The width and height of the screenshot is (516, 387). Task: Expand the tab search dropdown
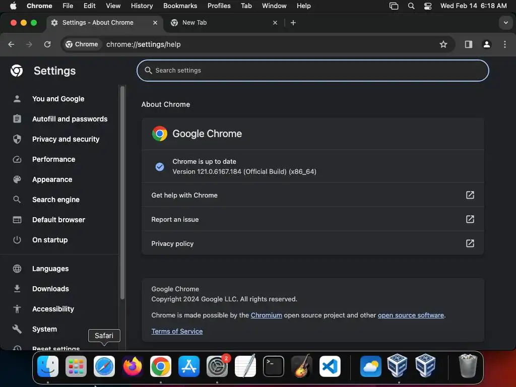(x=505, y=23)
